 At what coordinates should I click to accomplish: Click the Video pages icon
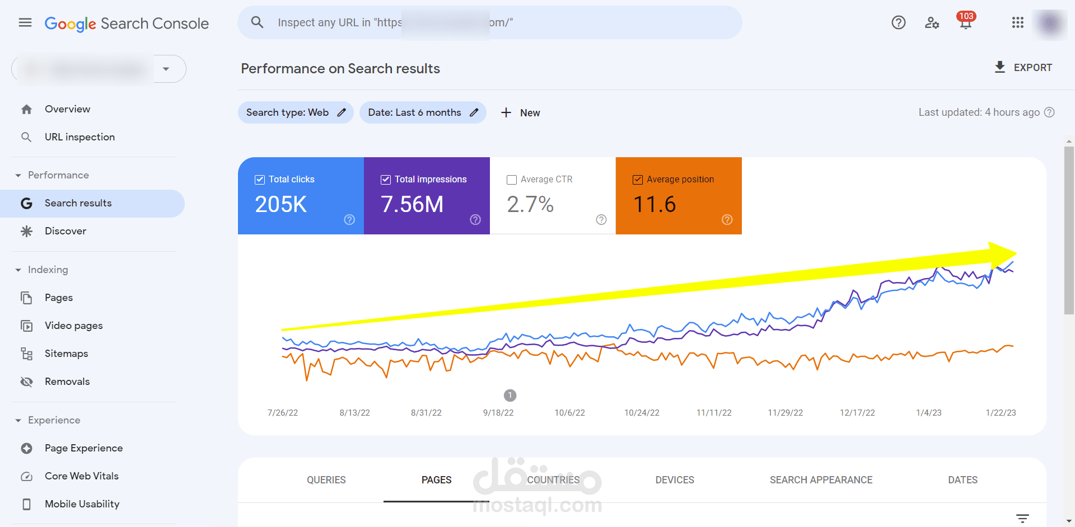pos(26,326)
